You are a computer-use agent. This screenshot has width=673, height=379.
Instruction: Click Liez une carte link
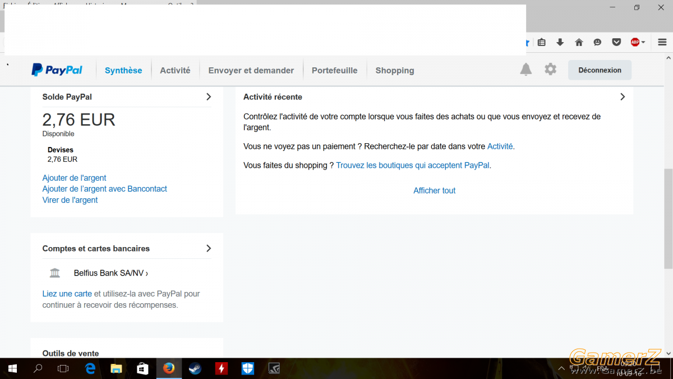click(67, 294)
